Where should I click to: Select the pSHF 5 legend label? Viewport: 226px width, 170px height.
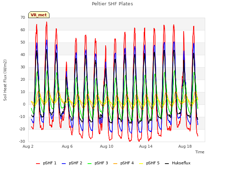click(153, 163)
